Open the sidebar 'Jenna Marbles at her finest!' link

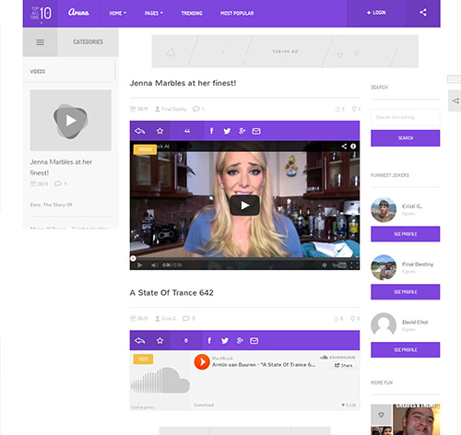[61, 167]
